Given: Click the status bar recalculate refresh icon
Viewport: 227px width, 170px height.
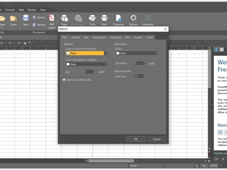Looking at the screenshot, I should click(x=197, y=166).
